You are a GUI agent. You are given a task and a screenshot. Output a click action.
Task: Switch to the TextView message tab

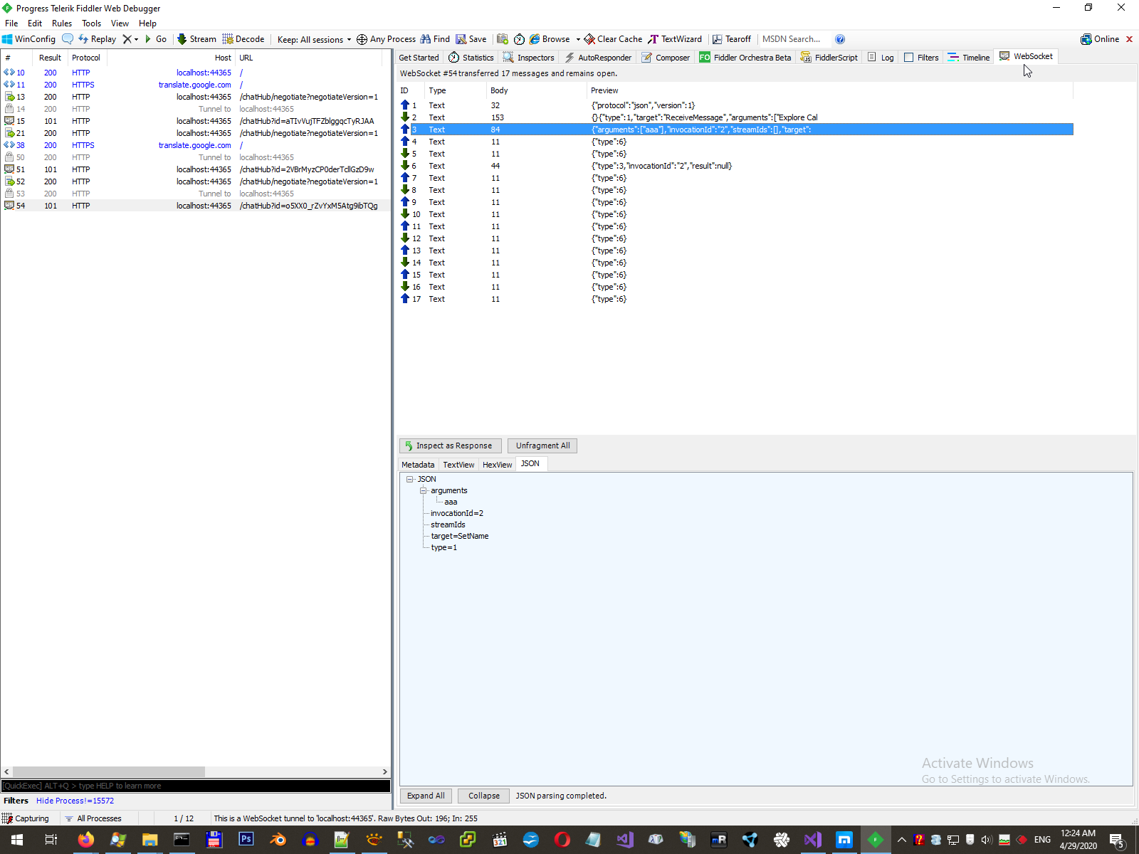pos(458,465)
